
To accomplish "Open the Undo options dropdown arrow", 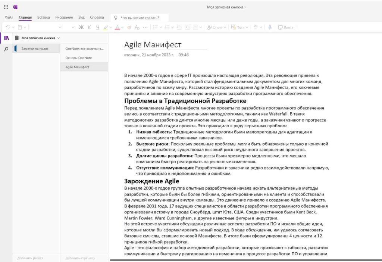I will 13,27.
